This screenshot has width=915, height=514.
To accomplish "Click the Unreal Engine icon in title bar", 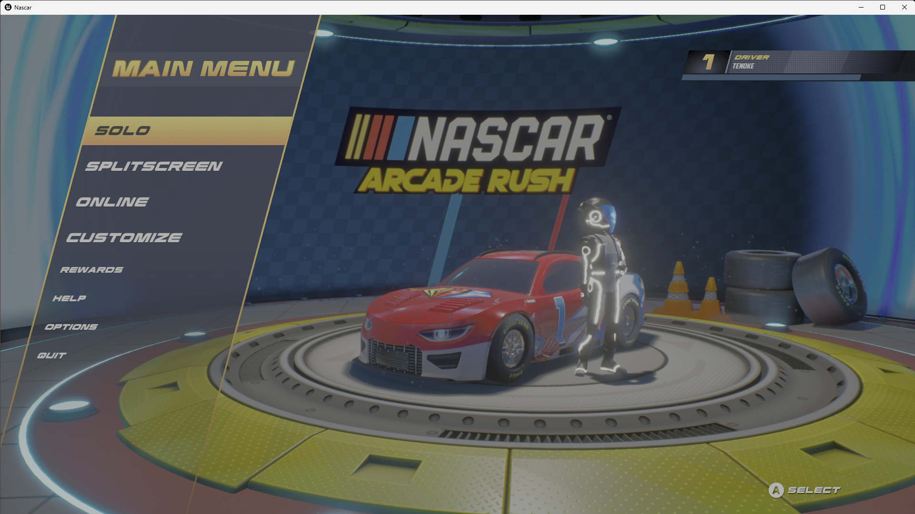I will 8,7.
